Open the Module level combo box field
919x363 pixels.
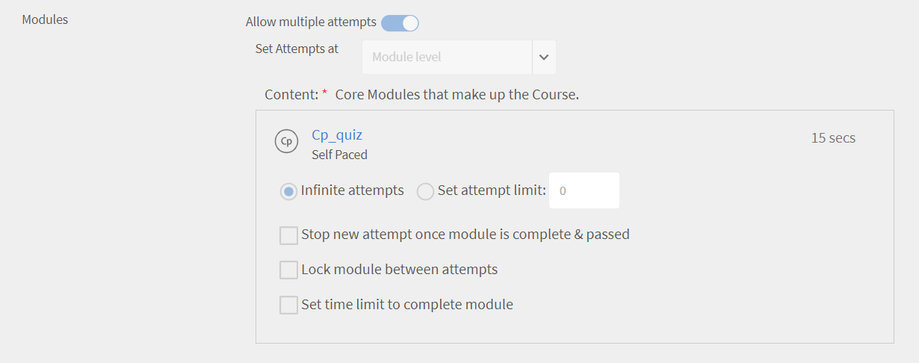point(447,58)
